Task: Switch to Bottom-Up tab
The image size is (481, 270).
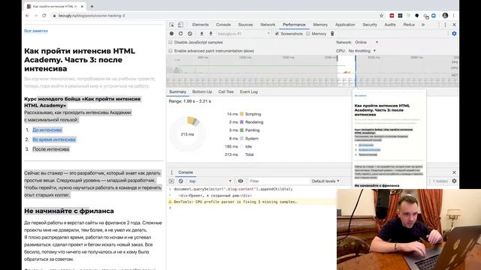Action: point(202,91)
